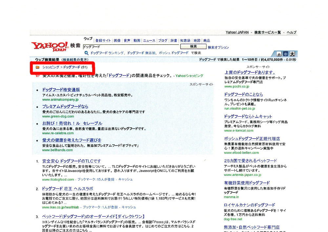The width and height of the screenshot is (328, 232).
Task: Open the 画像 search tab
Action: (117, 41)
